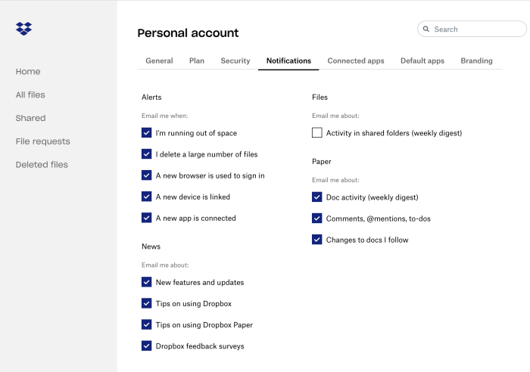Disable "Changes to docs I follow"
530x372 pixels.
316,240
